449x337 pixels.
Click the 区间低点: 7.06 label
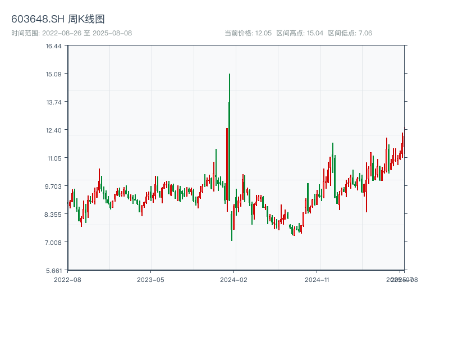(350, 33)
